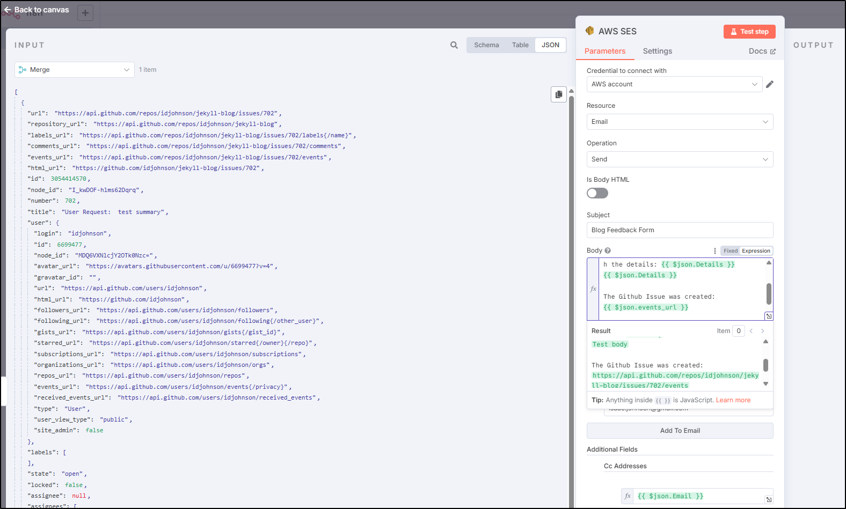Click the Body help question mark icon

click(608, 250)
